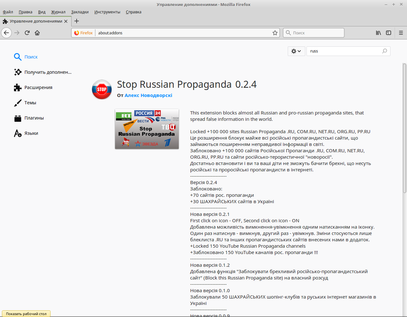Open the Темы category
Viewport: 407px width, 317px height.
(25, 103)
